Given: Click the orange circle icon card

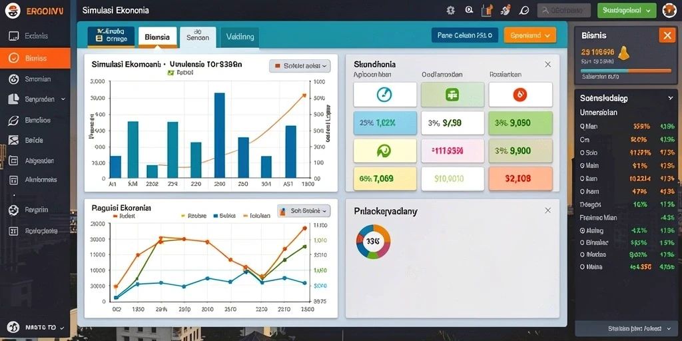Looking at the screenshot, I should click(520, 95).
